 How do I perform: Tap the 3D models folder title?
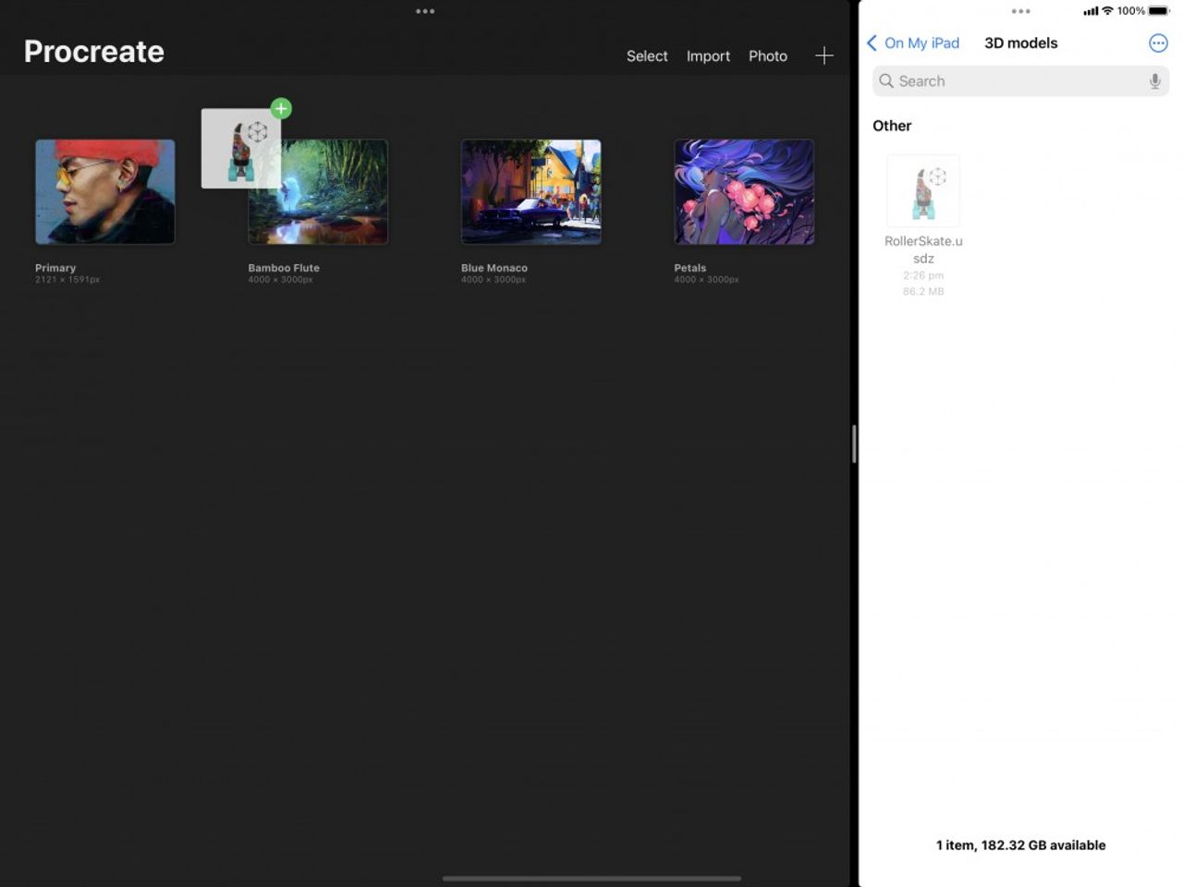click(x=1019, y=43)
